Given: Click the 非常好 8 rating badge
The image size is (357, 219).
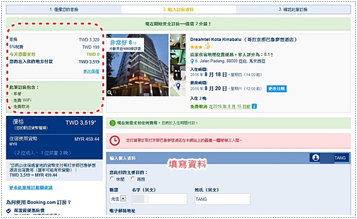Looking at the screenshot, I should 125,45.
